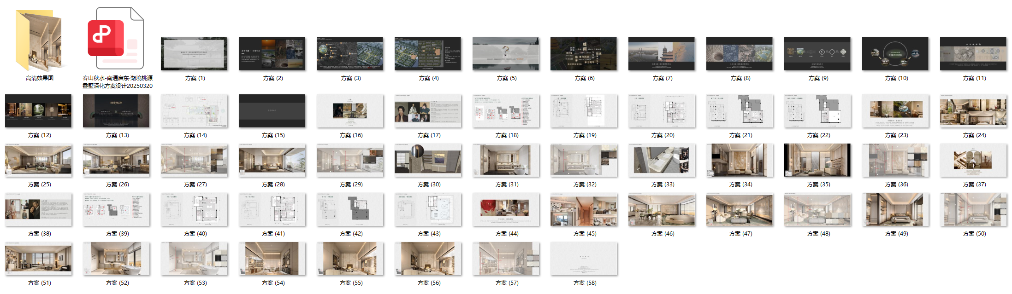Image resolution: width=1012 pixels, height=294 pixels.
Task: Select floor plan thumbnail 方案 (19)
Action: tap(584, 111)
